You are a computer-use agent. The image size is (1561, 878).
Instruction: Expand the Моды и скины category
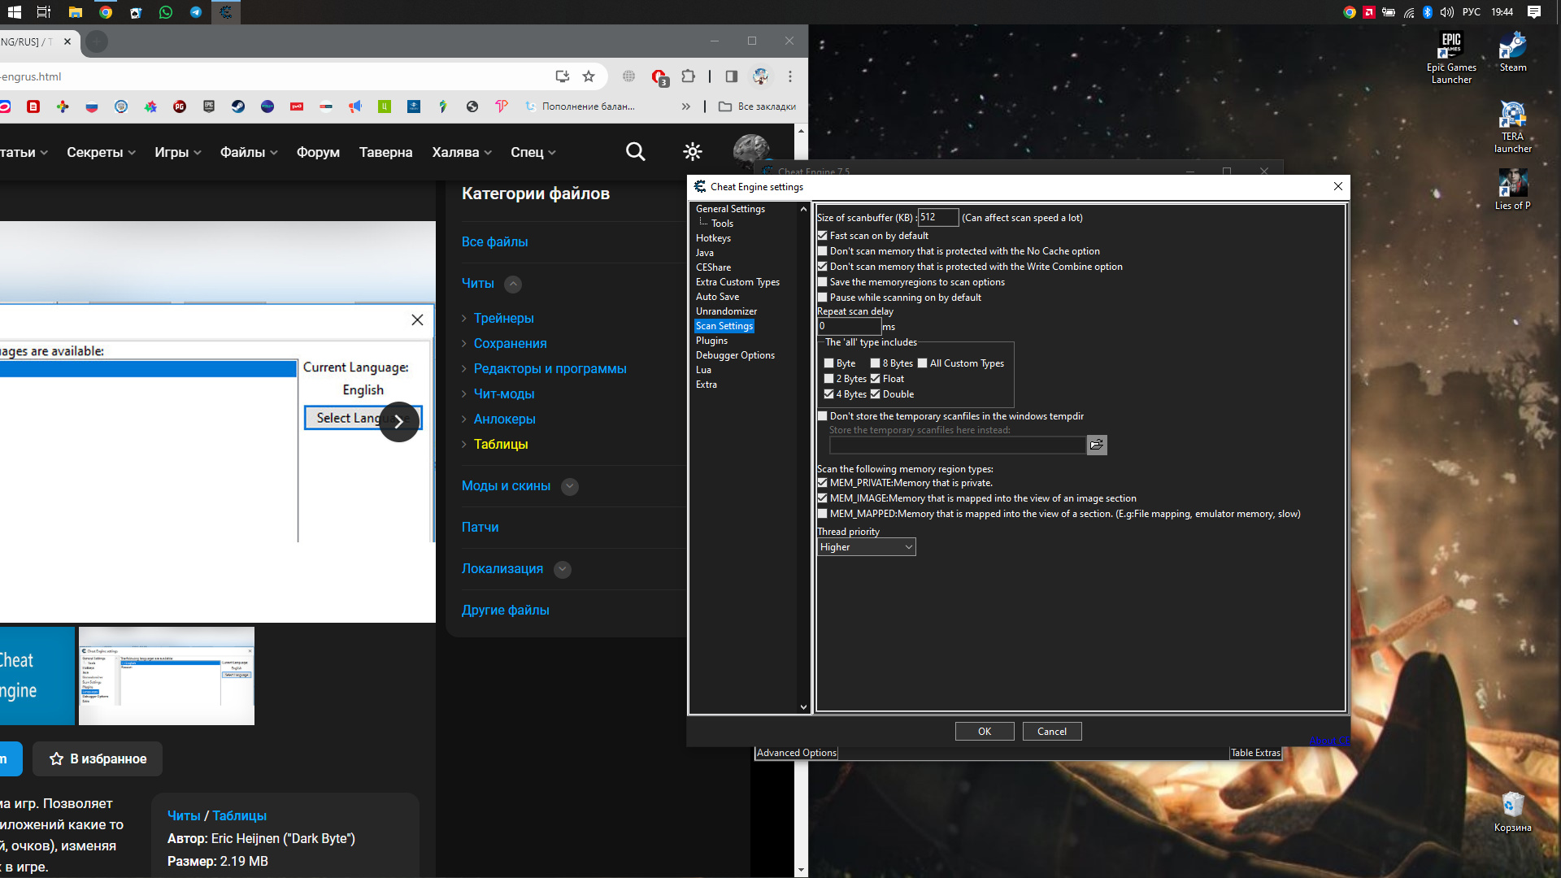pos(570,486)
